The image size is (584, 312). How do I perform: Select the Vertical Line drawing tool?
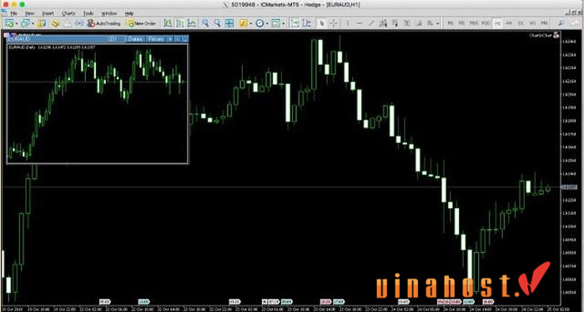[x=348, y=23]
